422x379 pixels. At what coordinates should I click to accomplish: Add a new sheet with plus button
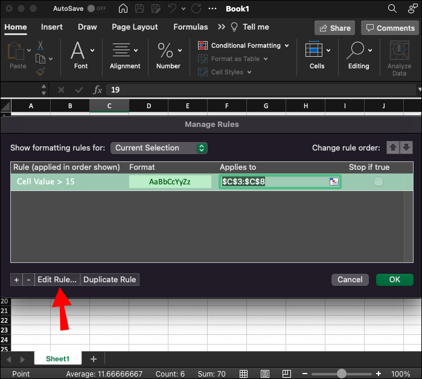(x=93, y=359)
